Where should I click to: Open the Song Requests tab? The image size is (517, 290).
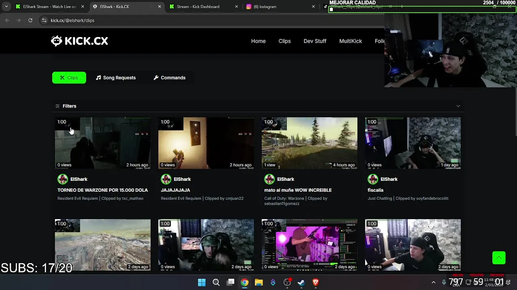pos(116,78)
